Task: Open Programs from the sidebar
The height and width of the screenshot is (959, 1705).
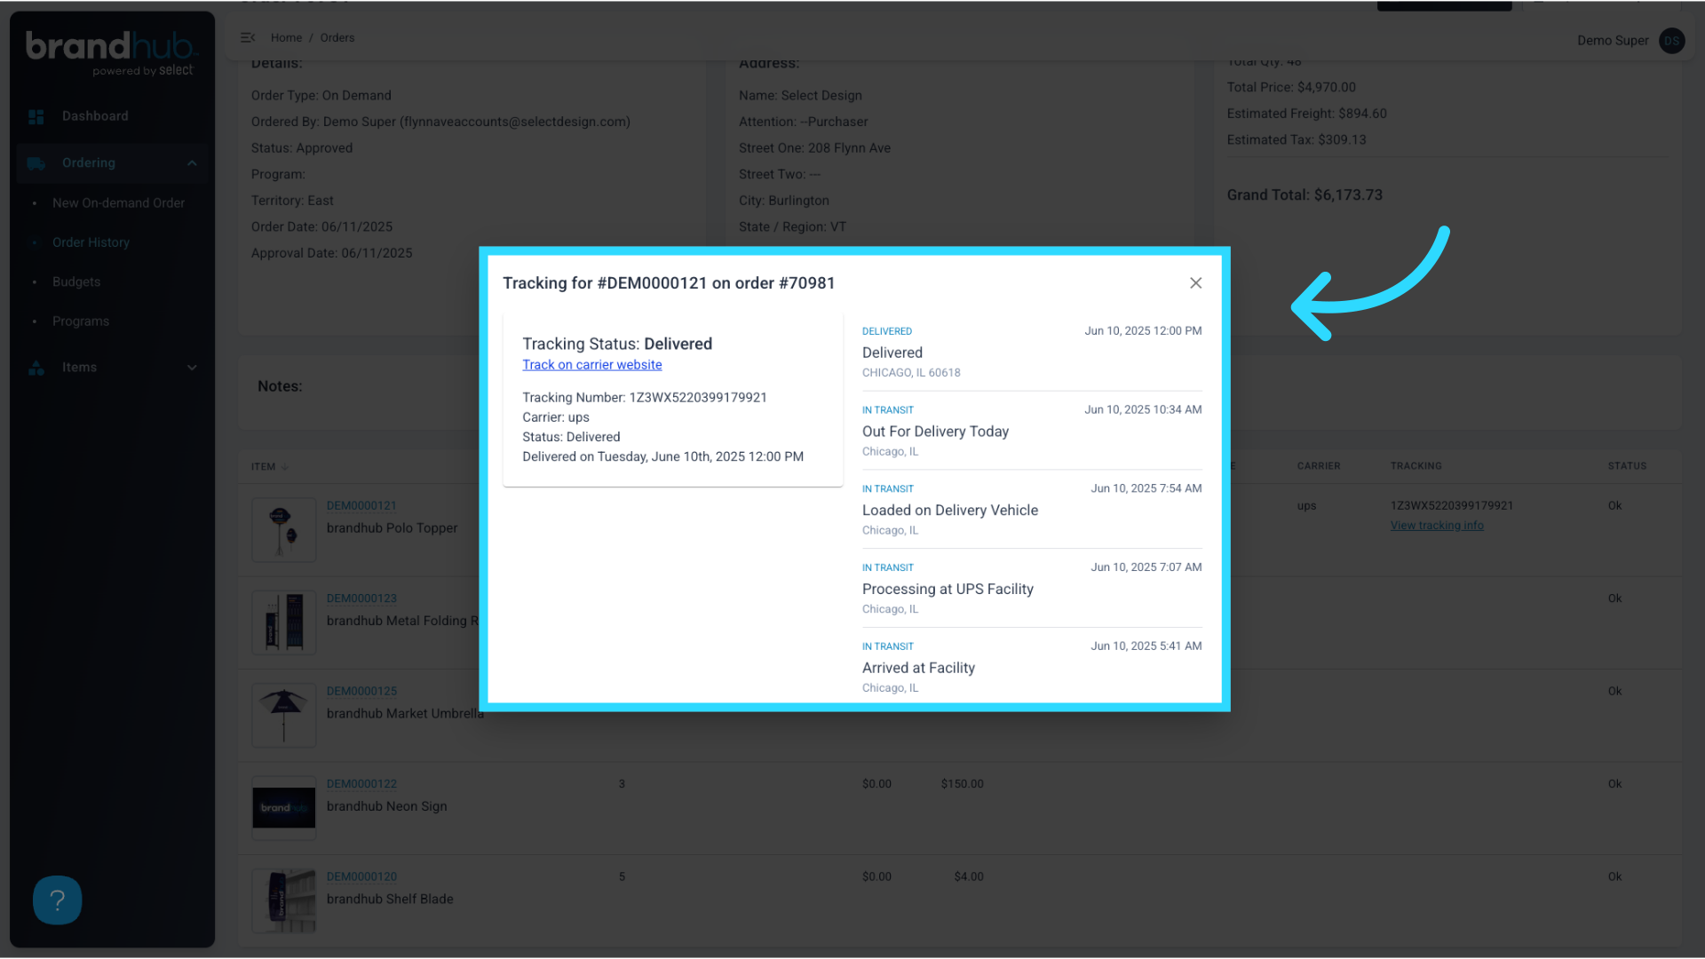Action: click(81, 321)
